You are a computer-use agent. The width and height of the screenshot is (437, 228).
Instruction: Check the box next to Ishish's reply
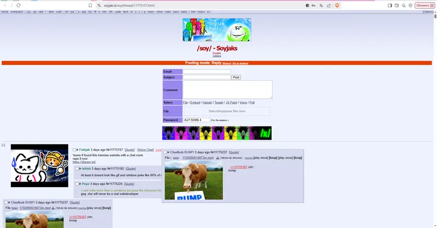click(77, 169)
